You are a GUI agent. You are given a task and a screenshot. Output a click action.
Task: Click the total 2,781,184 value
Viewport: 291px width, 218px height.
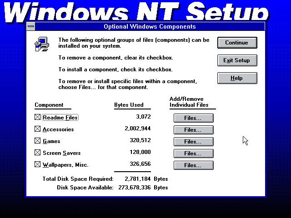tap(137, 179)
